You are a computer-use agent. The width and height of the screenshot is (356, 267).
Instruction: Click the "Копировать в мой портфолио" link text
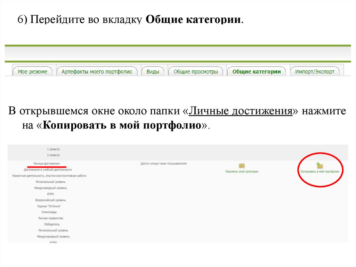319,172
